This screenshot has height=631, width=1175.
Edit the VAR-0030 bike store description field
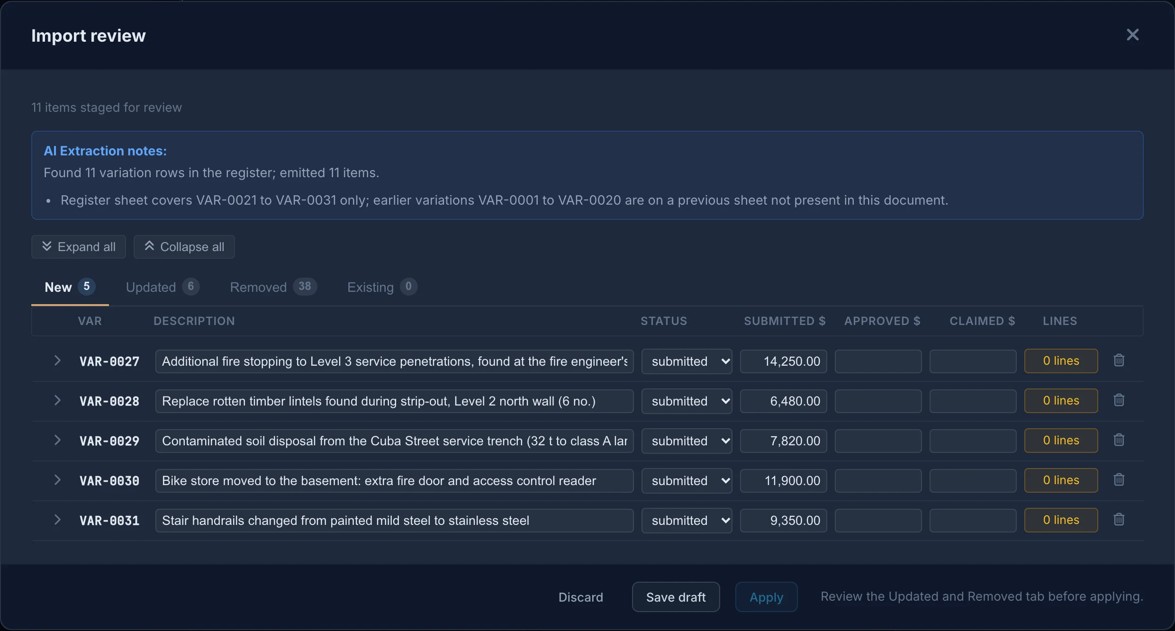click(394, 481)
